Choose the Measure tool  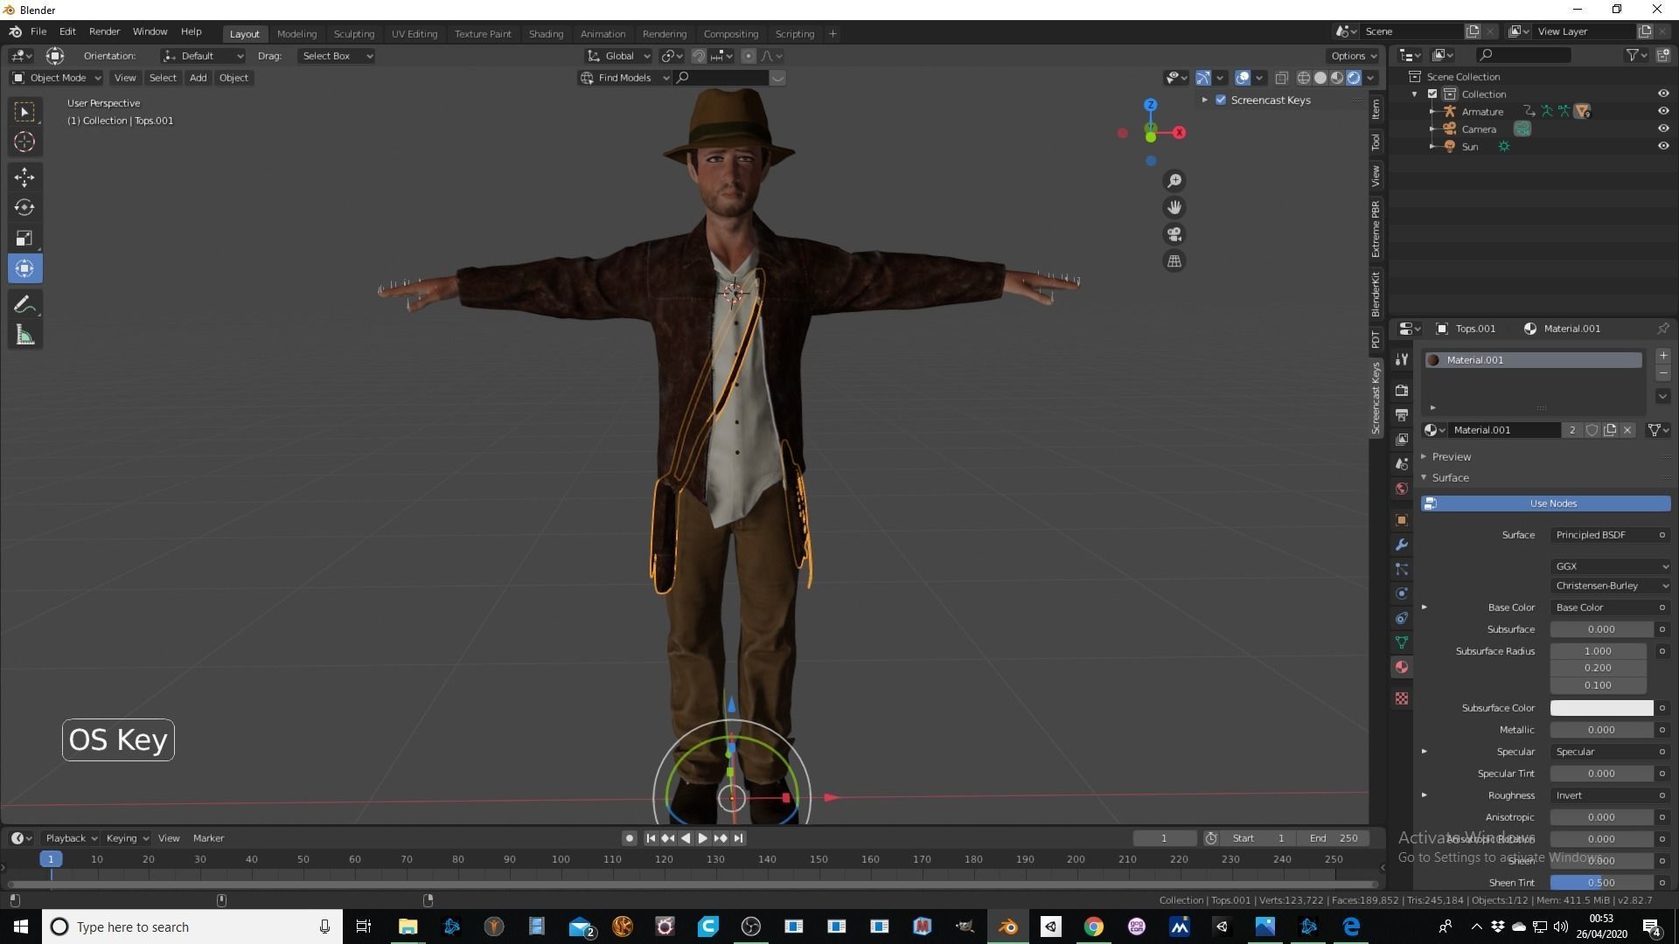(x=24, y=336)
